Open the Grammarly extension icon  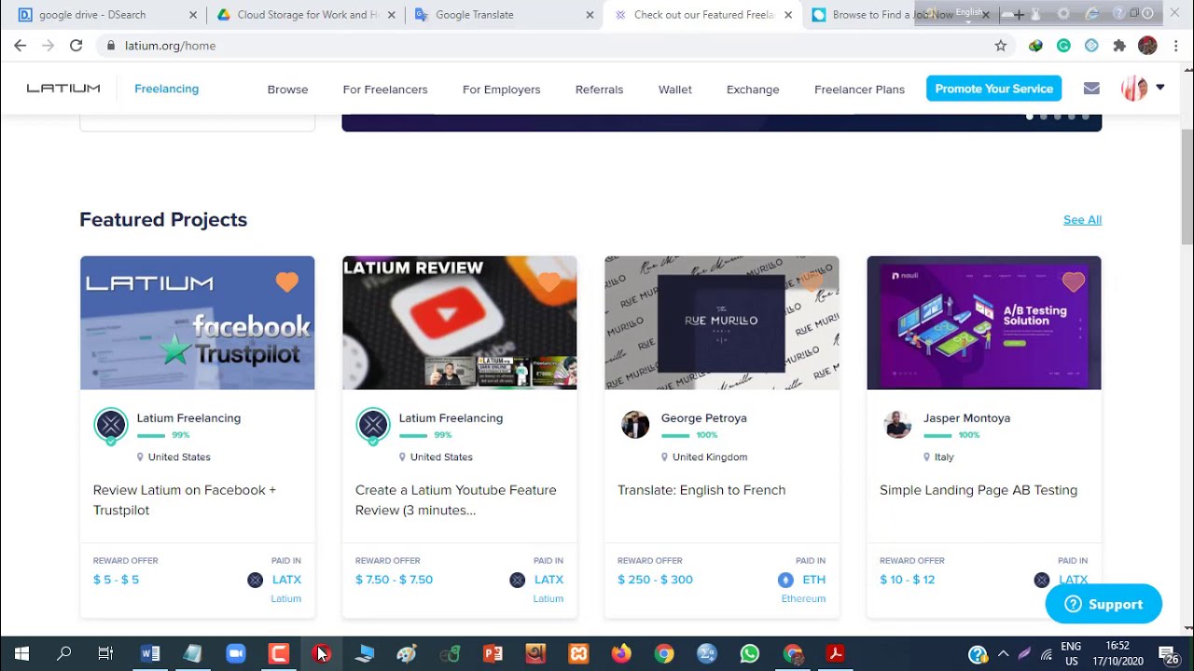coord(1063,46)
